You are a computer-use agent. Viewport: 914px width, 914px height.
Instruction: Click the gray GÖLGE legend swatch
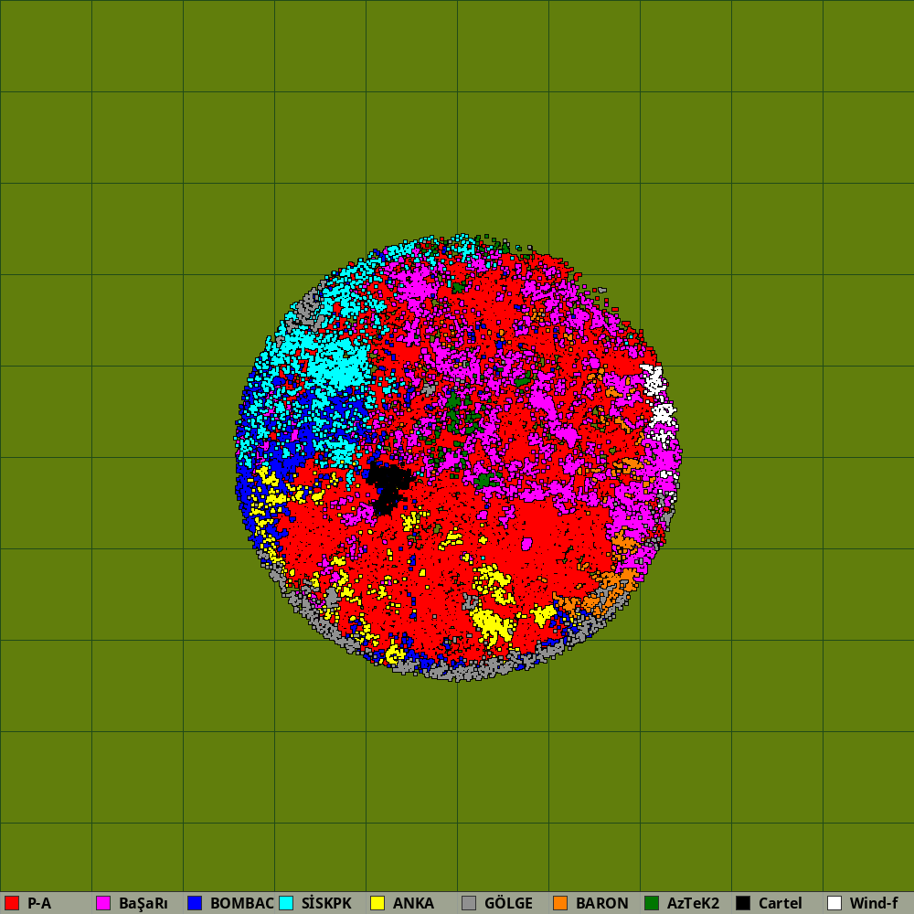point(469,903)
